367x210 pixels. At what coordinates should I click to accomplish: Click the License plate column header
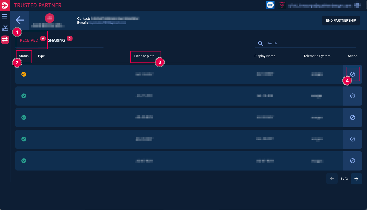(x=144, y=56)
